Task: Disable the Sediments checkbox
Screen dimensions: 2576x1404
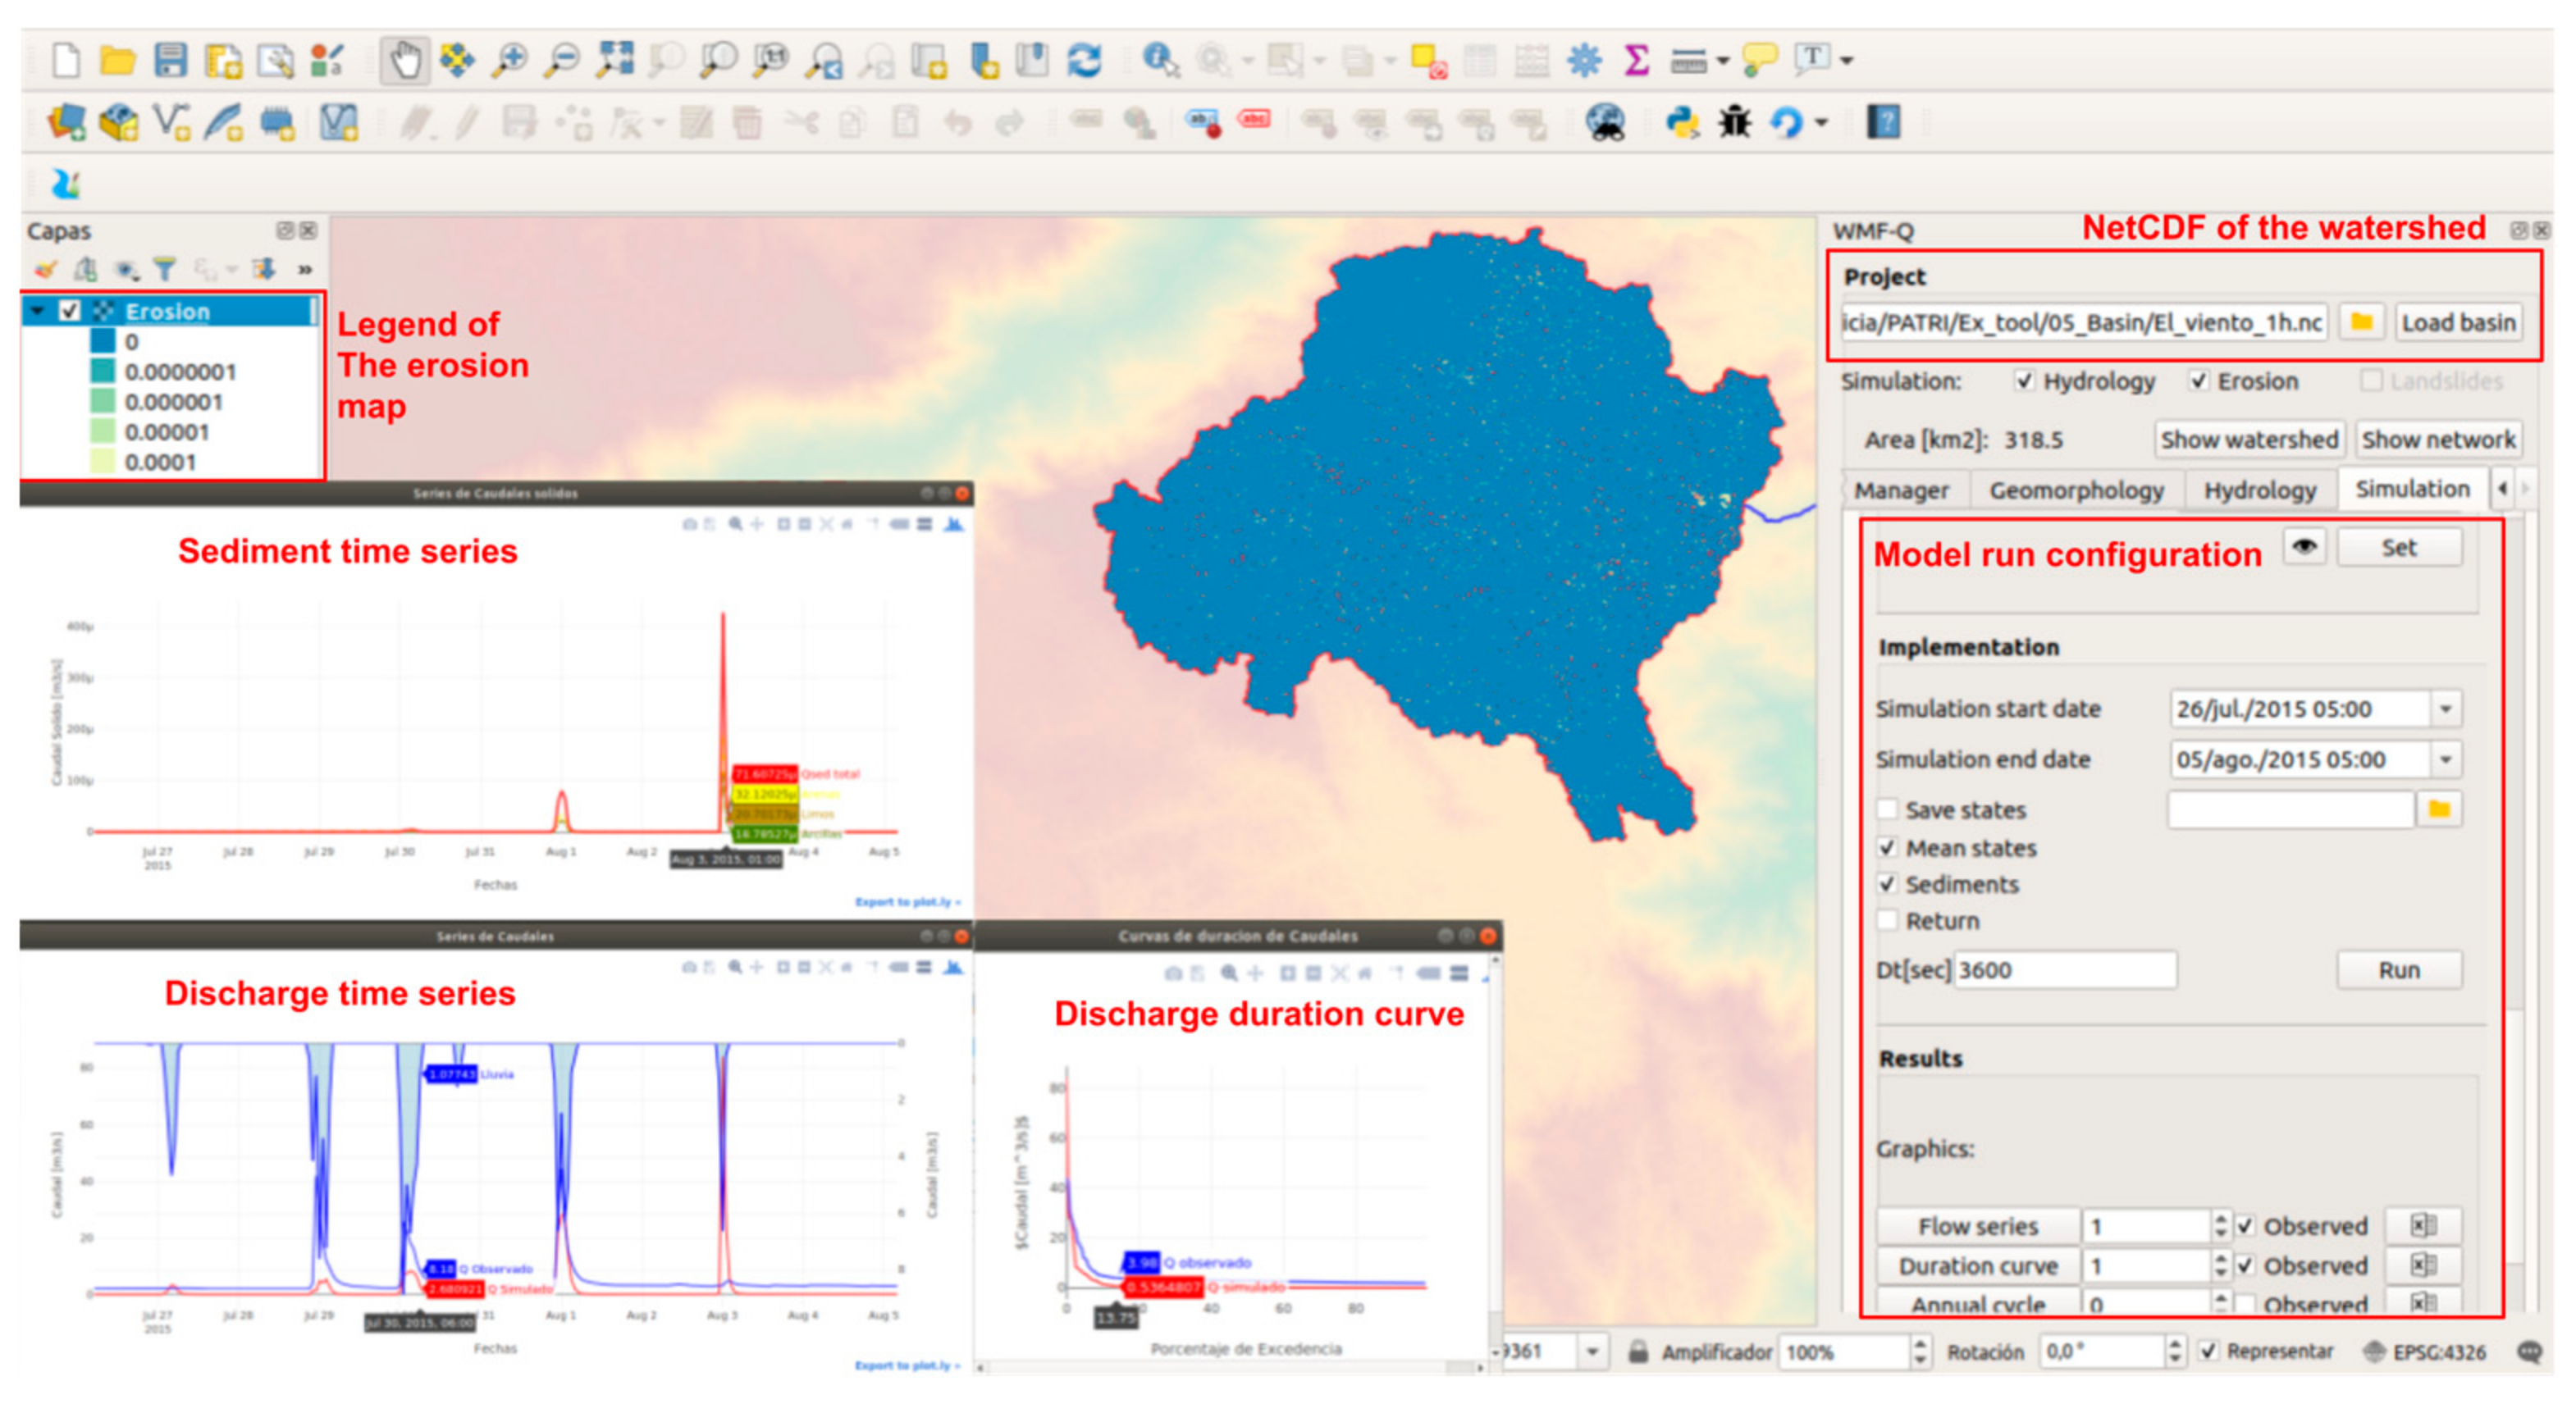Action: click(x=1889, y=884)
